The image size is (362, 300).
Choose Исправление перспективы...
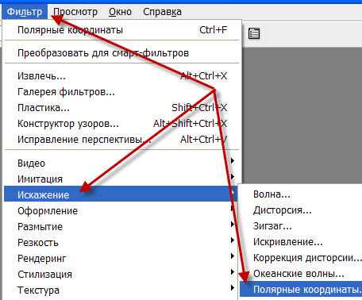[x=122, y=140]
